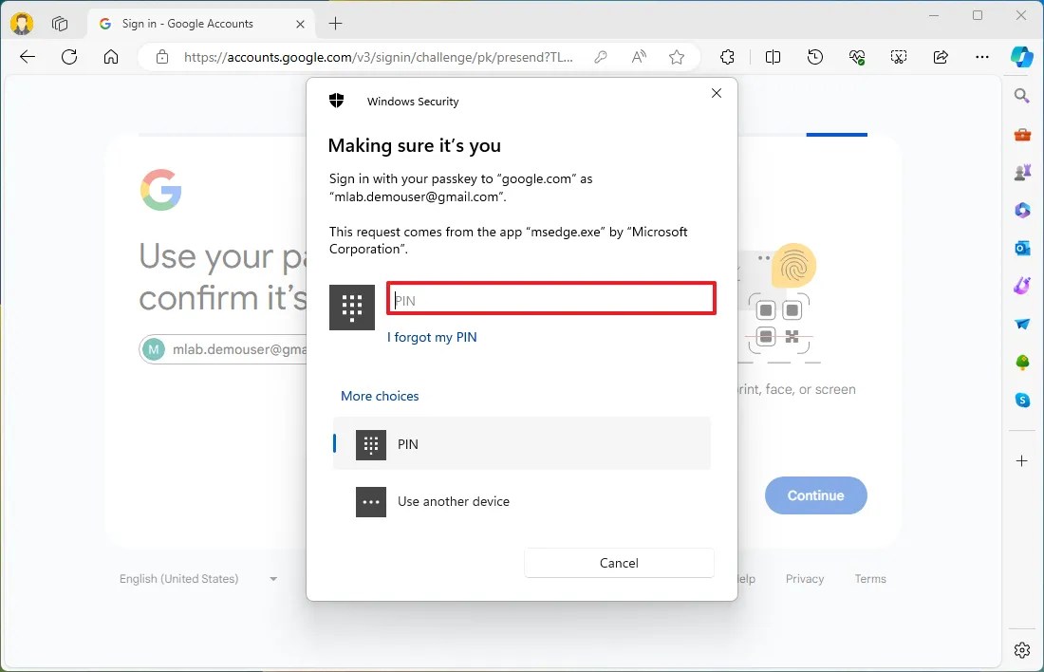Screen dimensions: 1044x672
Task: Open Outlook from the sidebar
Action: pyautogui.click(x=1022, y=248)
